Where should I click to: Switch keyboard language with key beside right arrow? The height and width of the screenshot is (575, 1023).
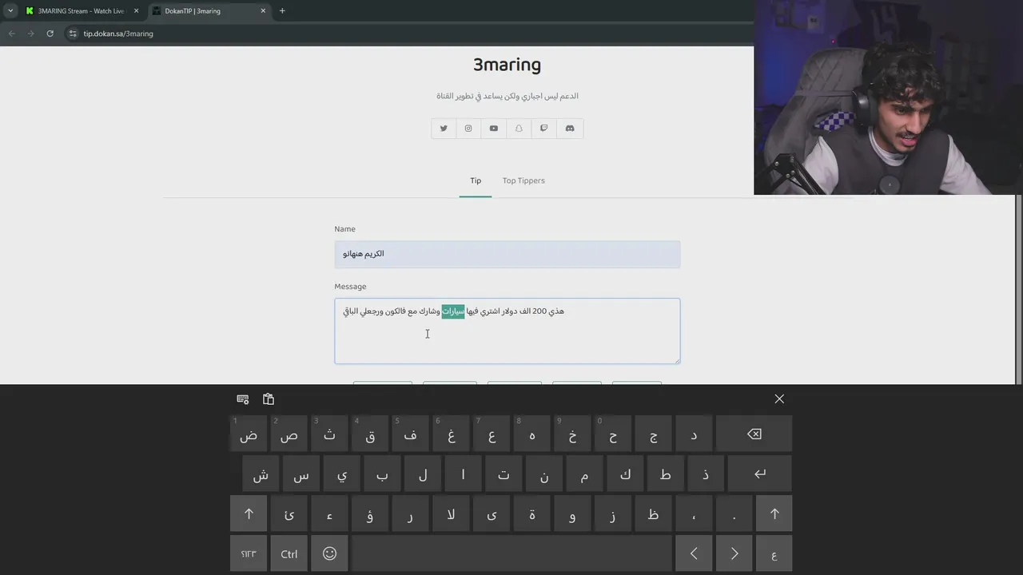click(774, 553)
